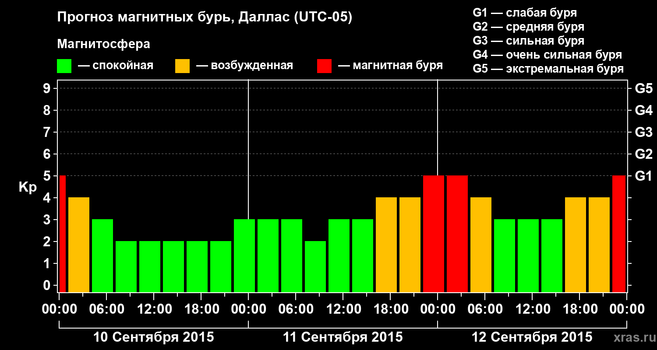Click the narrow red bar ending 12 September
The image size is (657, 350).
(619, 234)
